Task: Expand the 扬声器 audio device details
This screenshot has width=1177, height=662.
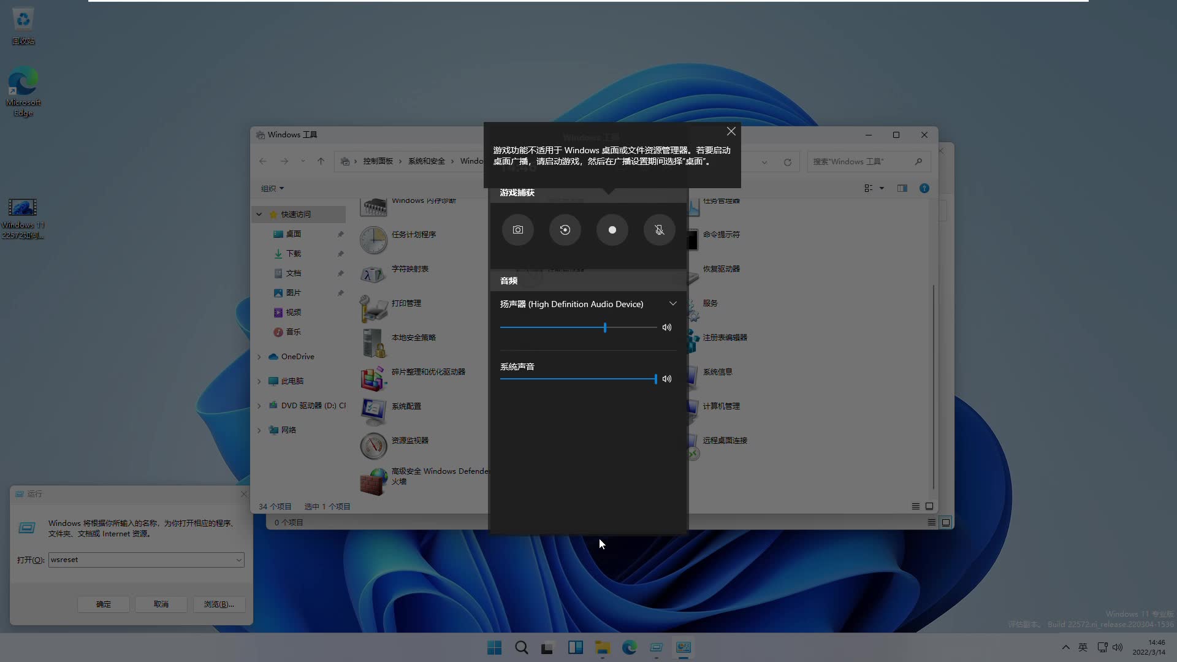Action: point(672,303)
